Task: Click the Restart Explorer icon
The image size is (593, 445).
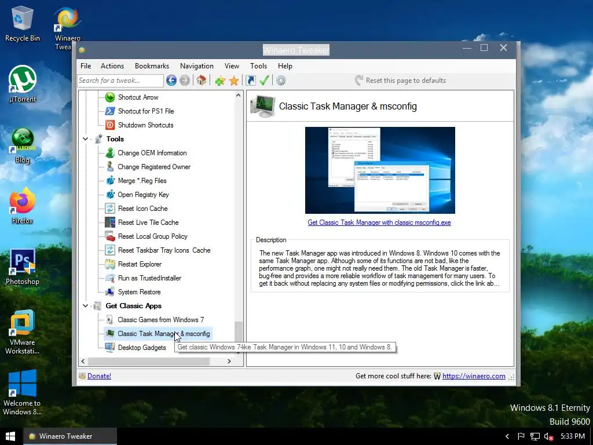Action: click(x=110, y=264)
